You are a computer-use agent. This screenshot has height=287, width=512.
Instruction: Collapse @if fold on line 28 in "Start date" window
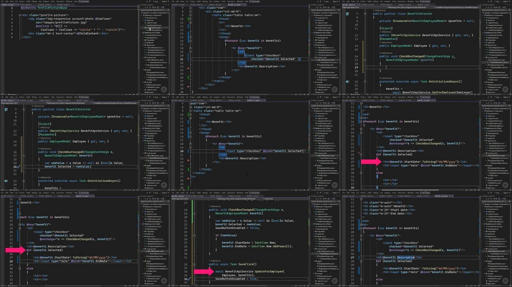pos(361,261)
